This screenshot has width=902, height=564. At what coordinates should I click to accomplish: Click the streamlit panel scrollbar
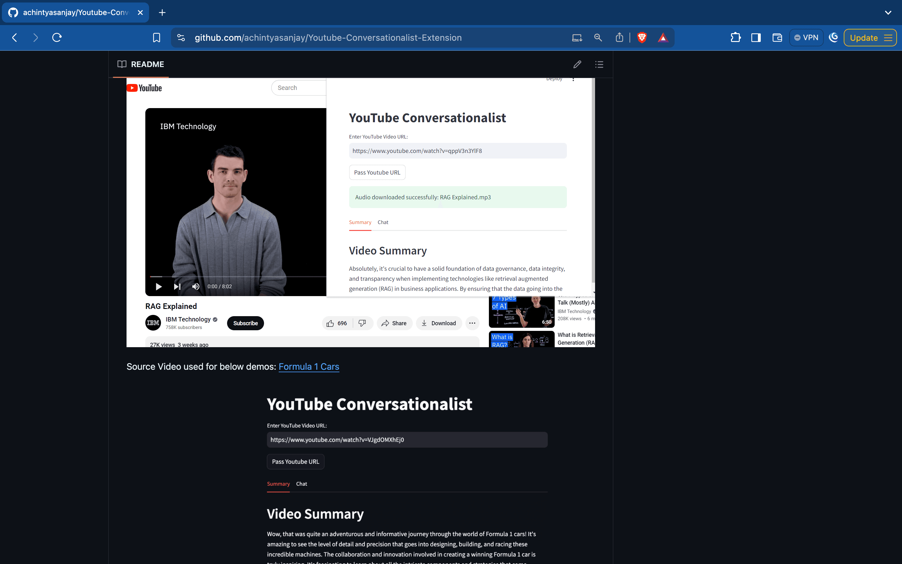pyautogui.click(x=594, y=180)
